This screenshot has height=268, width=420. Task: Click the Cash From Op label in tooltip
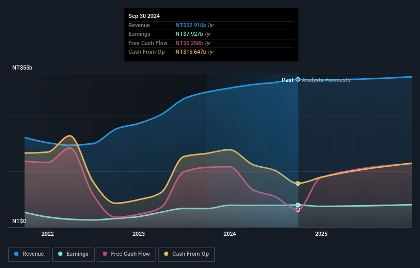146,52
